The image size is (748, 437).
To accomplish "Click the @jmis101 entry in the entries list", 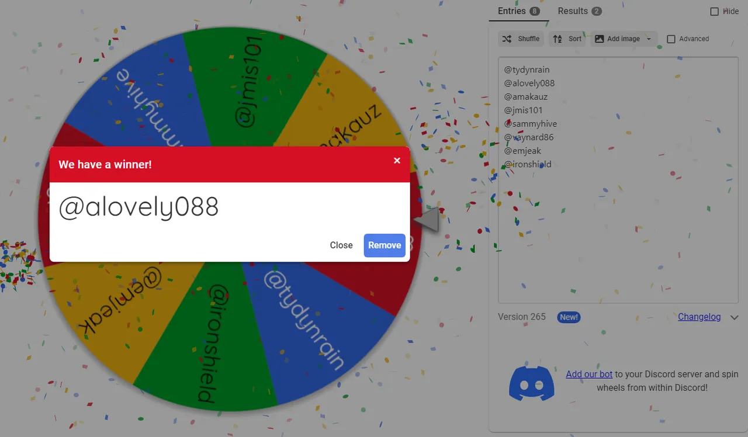I will point(523,110).
